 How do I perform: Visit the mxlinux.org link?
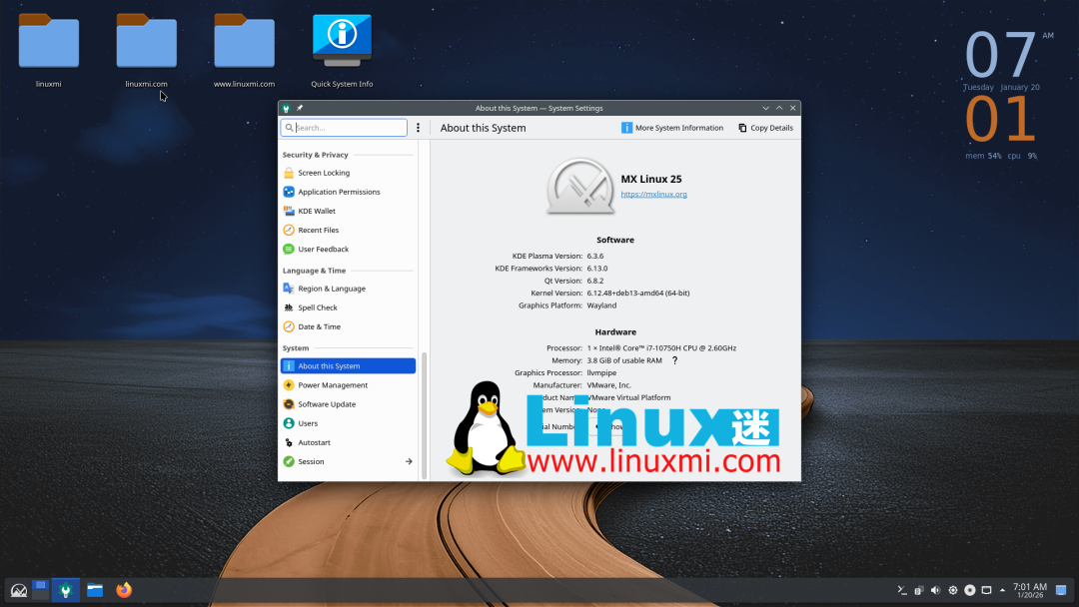(x=653, y=194)
